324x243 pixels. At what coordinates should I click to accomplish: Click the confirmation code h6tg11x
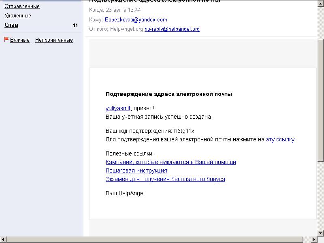tap(184, 131)
